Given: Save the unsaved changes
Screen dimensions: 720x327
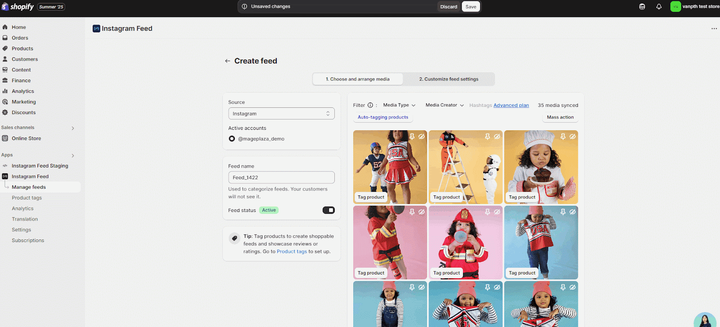Looking at the screenshot, I should (x=471, y=7).
